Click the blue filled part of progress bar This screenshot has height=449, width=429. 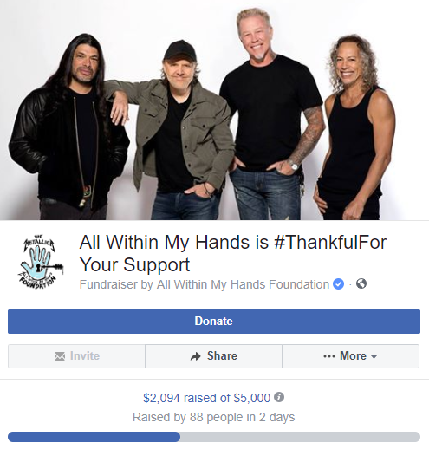point(94,437)
